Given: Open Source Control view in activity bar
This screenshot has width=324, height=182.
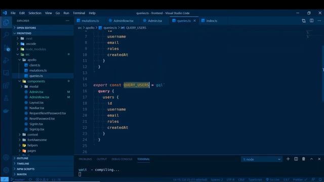Looking at the screenshot, I should (6, 48).
